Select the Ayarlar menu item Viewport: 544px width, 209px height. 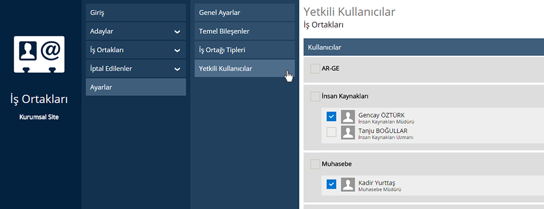click(x=136, y=87)
